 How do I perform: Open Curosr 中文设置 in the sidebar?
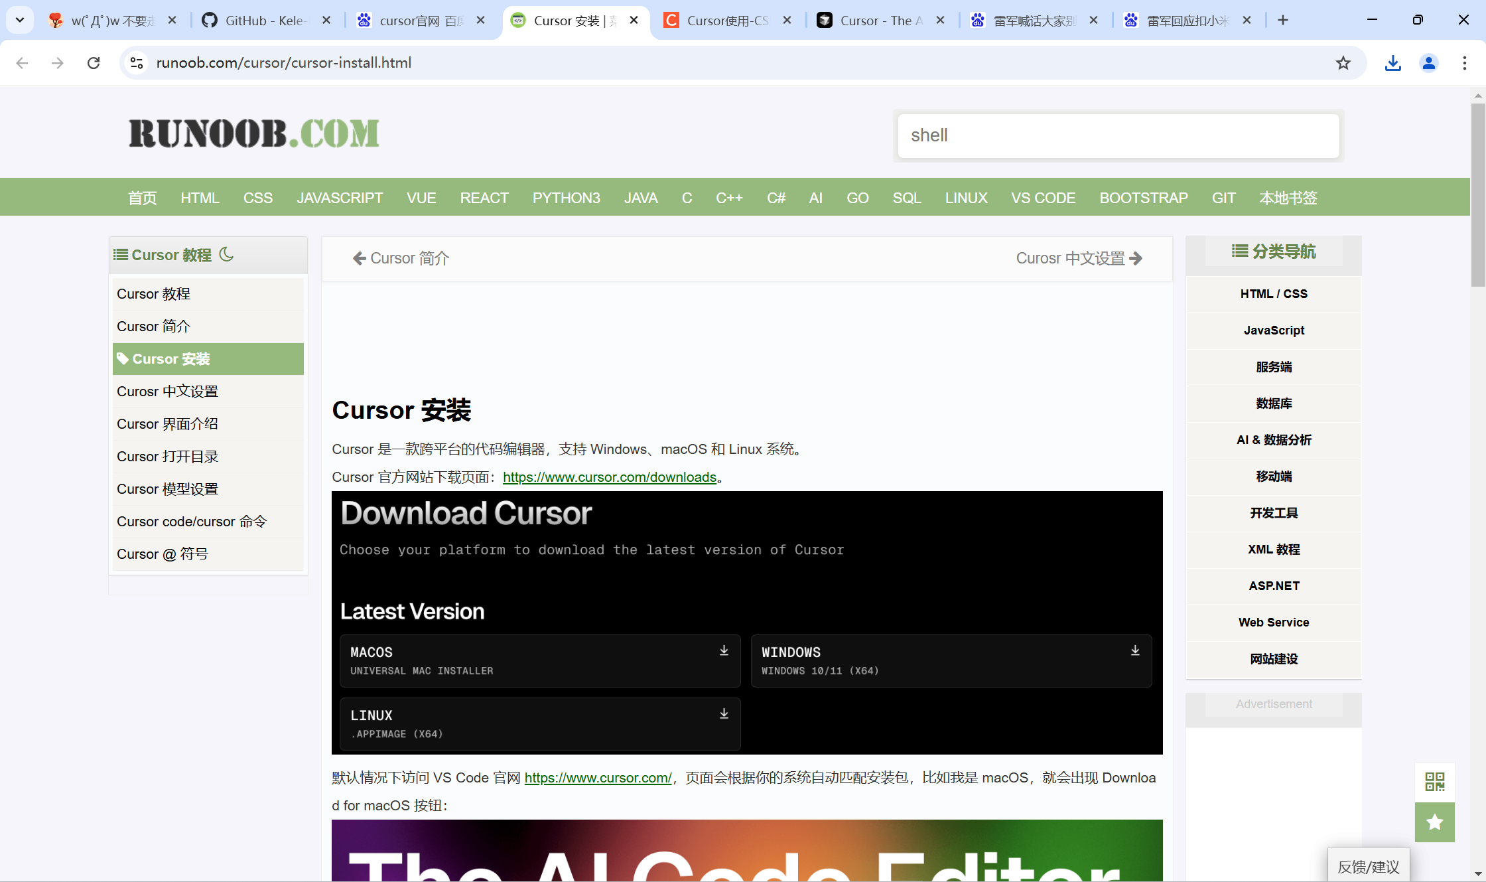pos(208,392)
